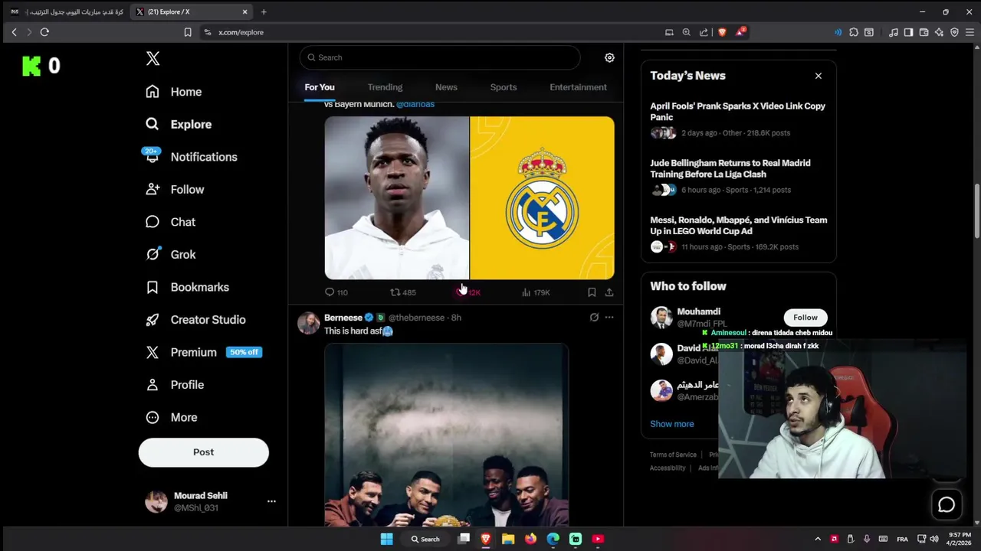Switch to the News tab

pyautogui.click(x=446, y=87)
